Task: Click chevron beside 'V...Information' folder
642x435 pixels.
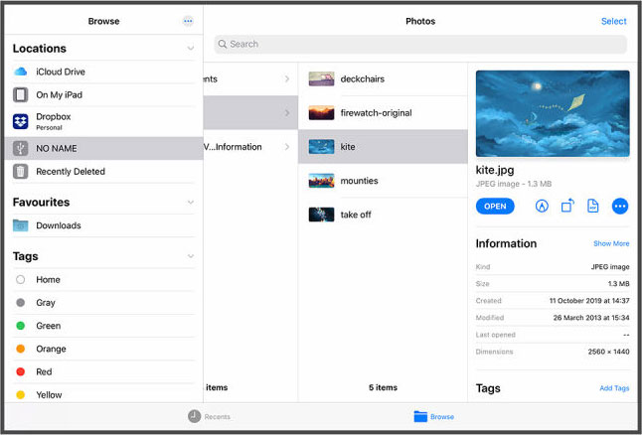Action: pyautogui.click(x=287, y=147)
